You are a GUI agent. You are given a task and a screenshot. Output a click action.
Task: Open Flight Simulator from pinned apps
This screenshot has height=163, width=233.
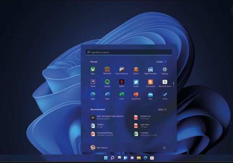150,71
